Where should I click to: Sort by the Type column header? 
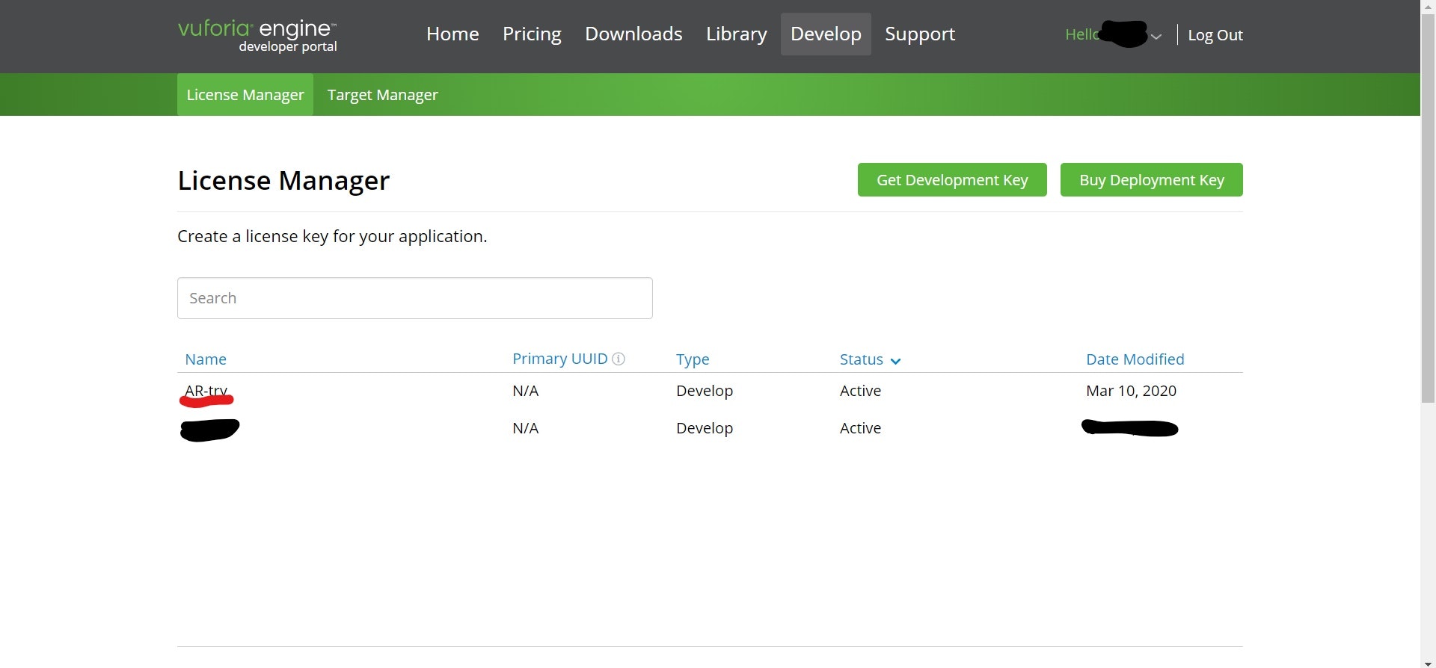[693, 359]
